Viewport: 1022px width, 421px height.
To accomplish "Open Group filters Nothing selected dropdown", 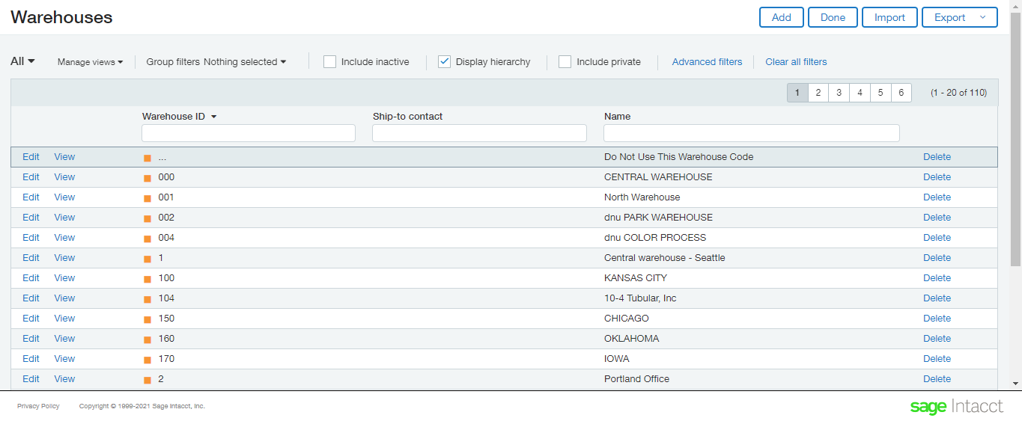I will [216, 62].
